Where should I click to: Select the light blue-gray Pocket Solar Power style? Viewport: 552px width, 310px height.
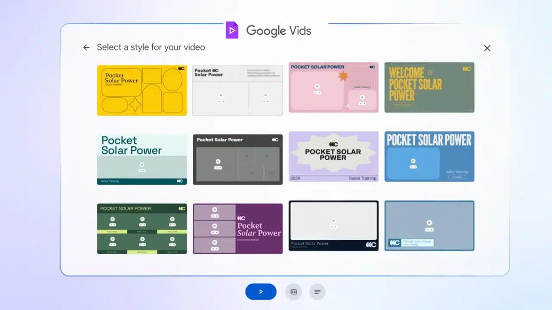(429, 226)
